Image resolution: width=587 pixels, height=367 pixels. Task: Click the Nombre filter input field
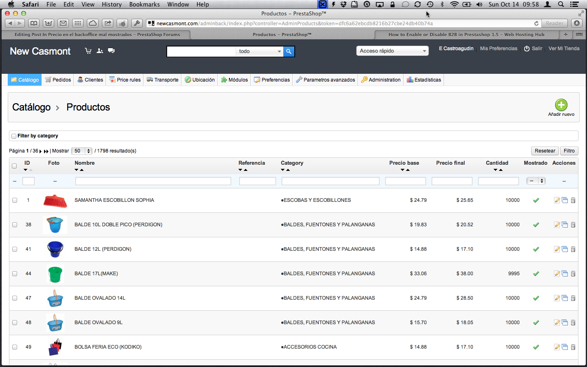tap(153, 181)
